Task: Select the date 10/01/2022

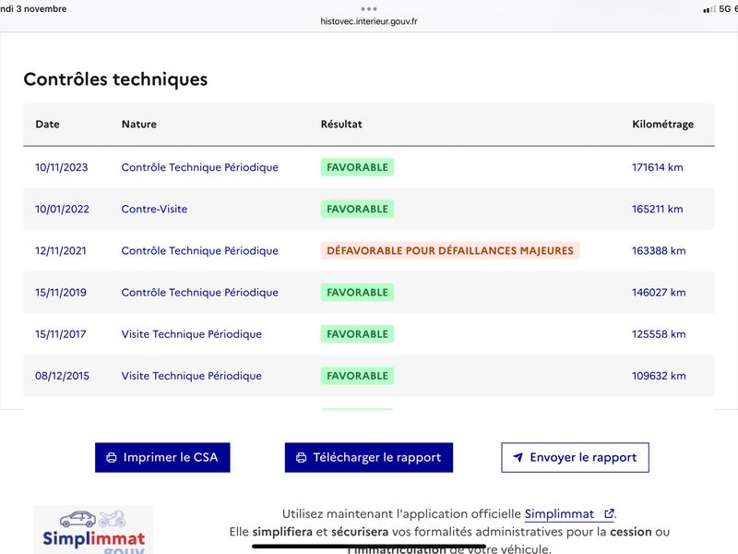Action: coord(62,209)
